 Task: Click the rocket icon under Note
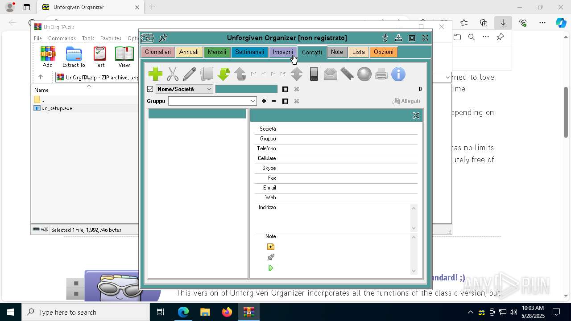(271, 257)
